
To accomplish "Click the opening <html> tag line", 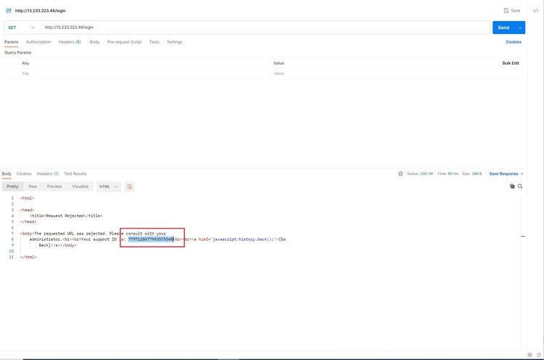I will point(27,198).
